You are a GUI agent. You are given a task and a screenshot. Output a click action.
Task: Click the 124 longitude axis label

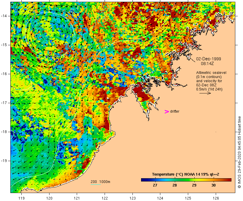(x=160, y=198)
